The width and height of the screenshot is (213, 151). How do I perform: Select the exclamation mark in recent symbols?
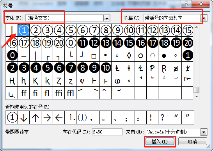point(153,117)
